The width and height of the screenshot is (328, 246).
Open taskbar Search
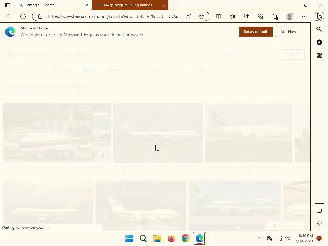(143, 238)
